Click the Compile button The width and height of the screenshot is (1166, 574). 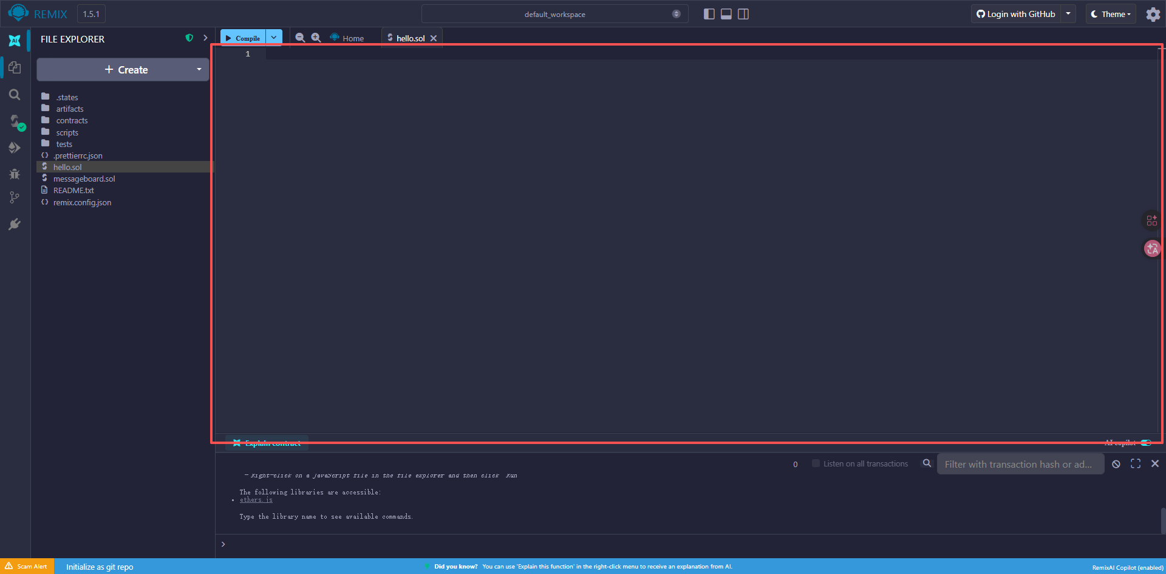coord(243,38)
